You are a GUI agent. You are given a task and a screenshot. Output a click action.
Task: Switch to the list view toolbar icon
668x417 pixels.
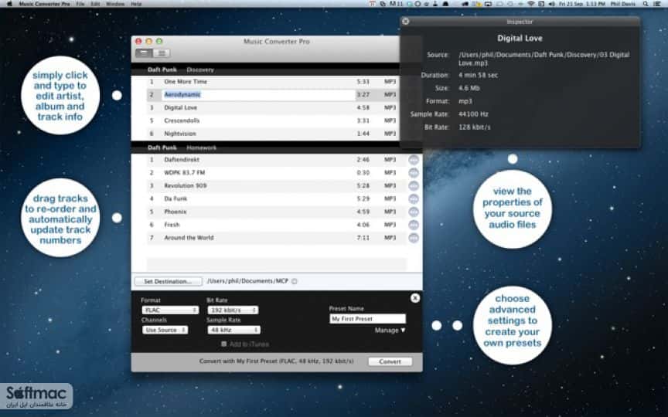[x=144, y=53]
